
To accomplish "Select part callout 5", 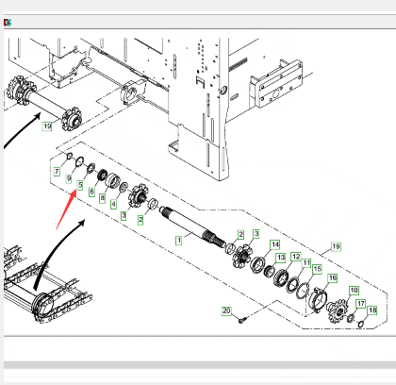I will tap(80, 185).
